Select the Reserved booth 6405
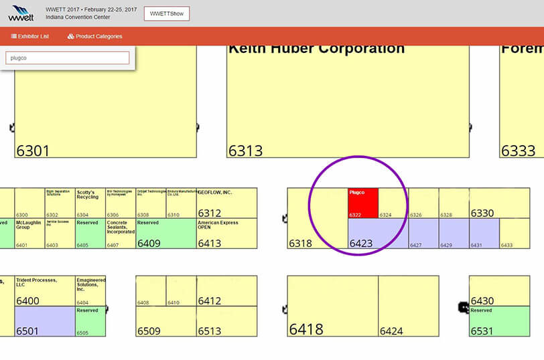 90,233
